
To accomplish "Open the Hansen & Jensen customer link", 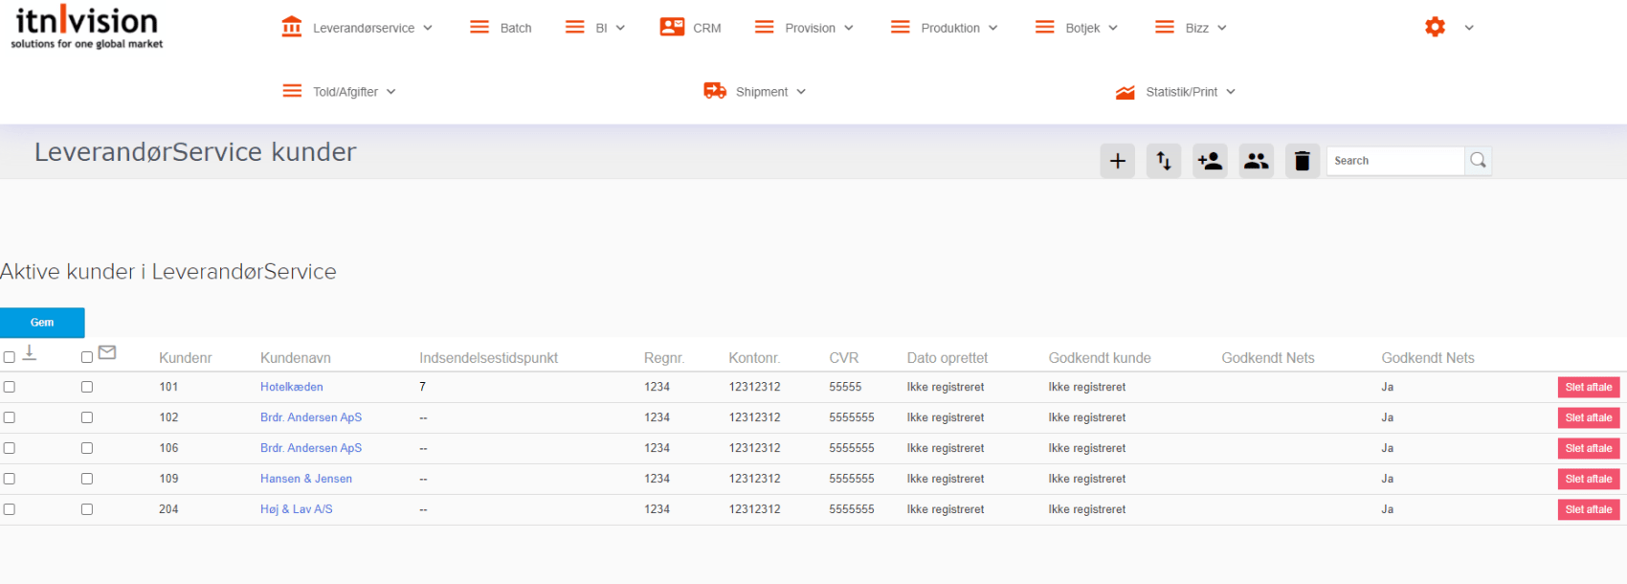I will 306,479.
